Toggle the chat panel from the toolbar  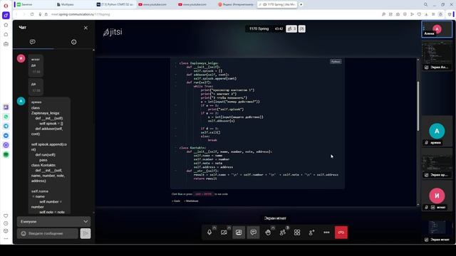click(x=254, y=233)
